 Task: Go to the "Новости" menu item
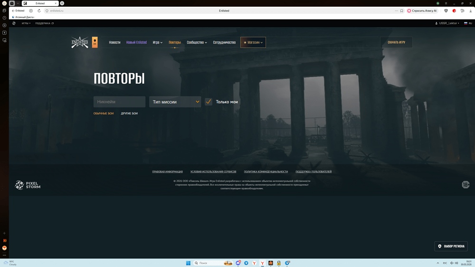114,42
